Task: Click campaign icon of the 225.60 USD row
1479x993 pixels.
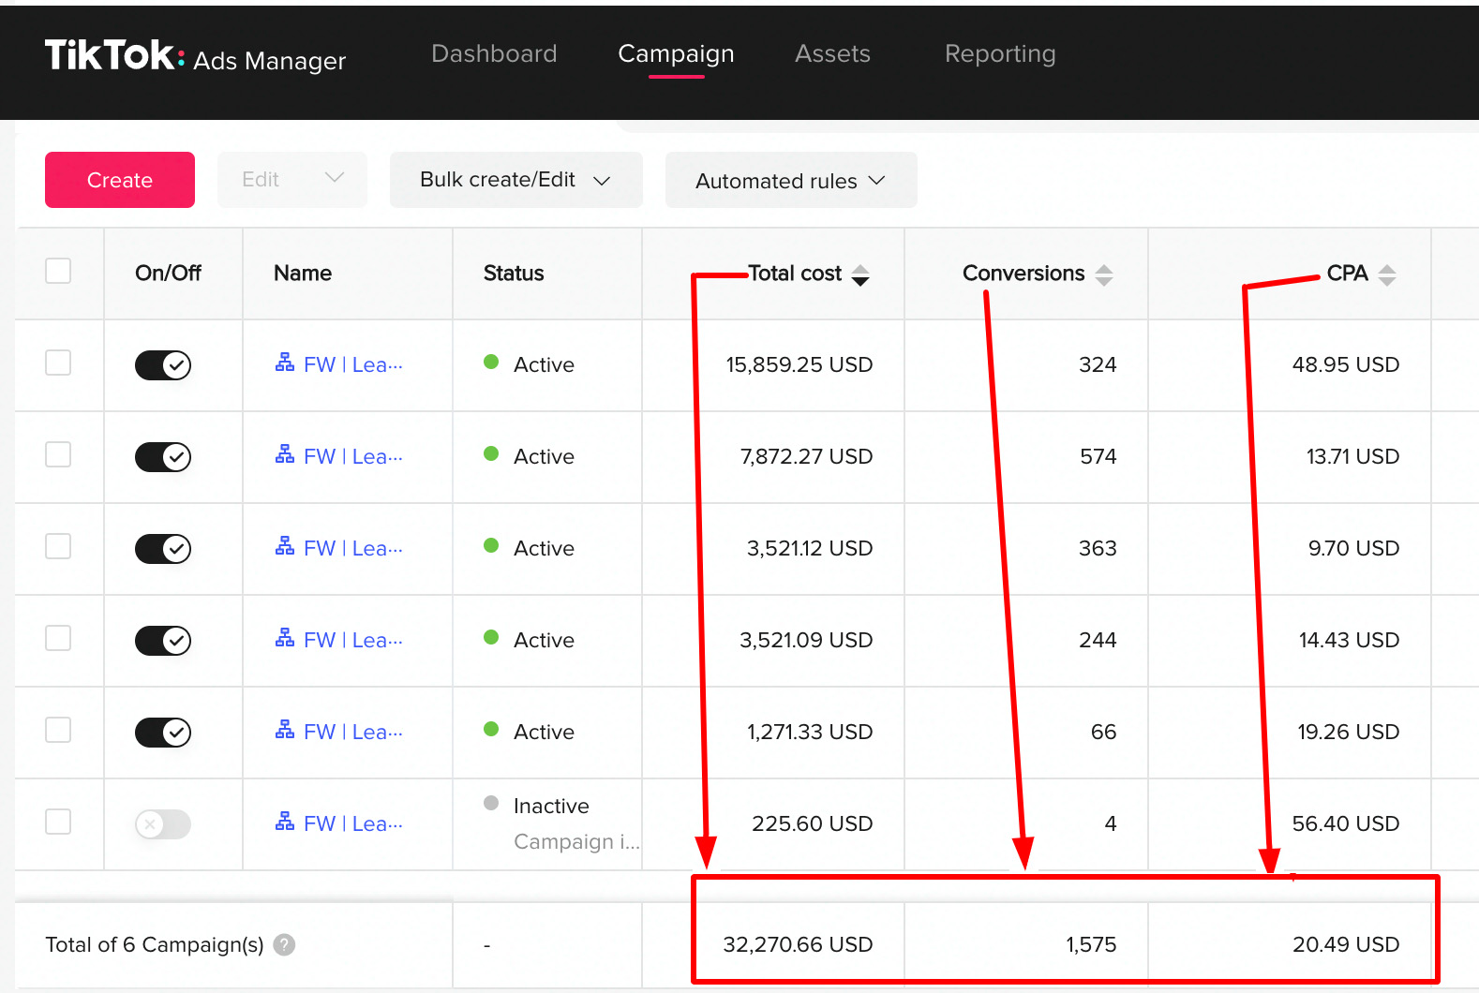Action: [x=284, y=823]
